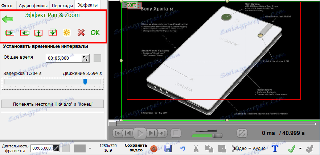The width and height of the screenshot is (320, 155).
Task: Apply pan-left movement preset
Action: coord(25,33)
